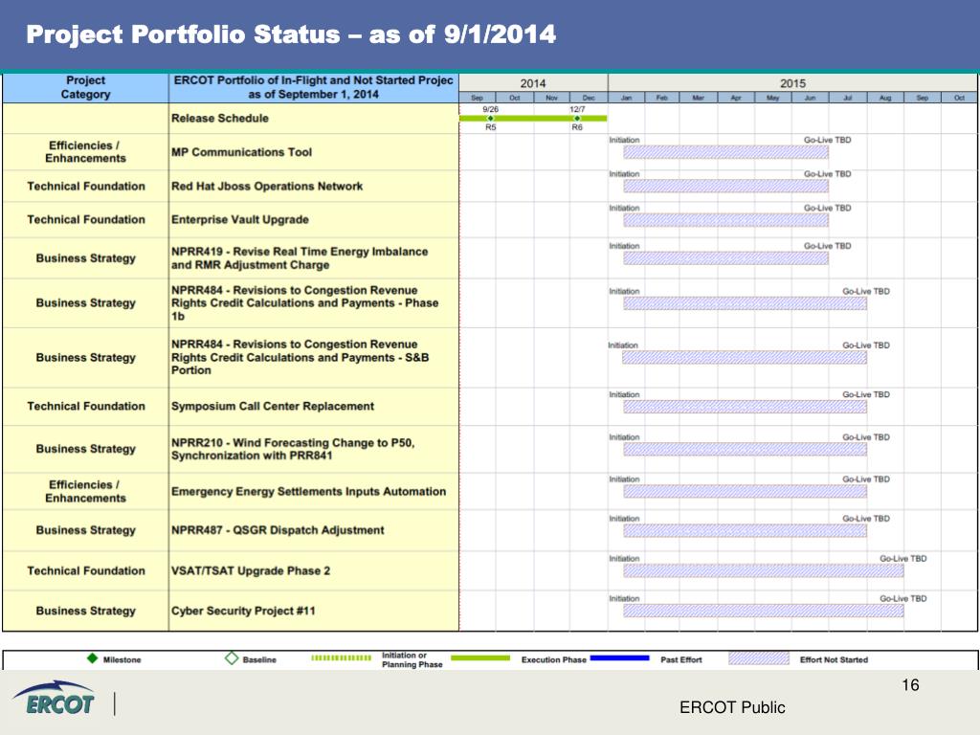
Task: Select the Red Hat Jboss Operations Network name
Action: point(267,187)
